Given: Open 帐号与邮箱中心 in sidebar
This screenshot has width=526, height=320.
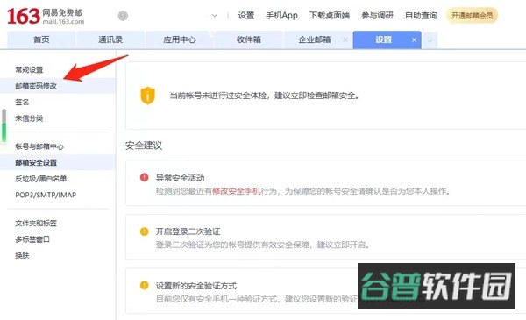Looking at the screenshot, I should (x=39, y=146).
